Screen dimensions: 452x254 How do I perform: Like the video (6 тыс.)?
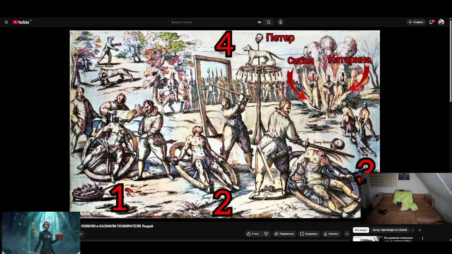pos(253,234)
